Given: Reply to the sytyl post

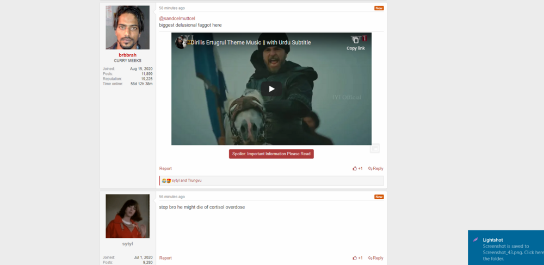Looking at the screenshot, I should tap(376, 258).
